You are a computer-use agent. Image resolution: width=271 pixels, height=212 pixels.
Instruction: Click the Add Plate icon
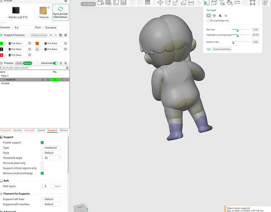coord(109,3)
